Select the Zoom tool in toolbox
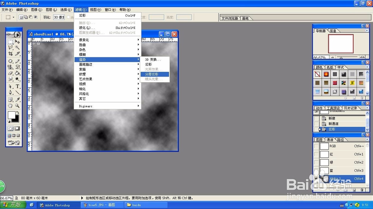373x209 pixels. 18,106
